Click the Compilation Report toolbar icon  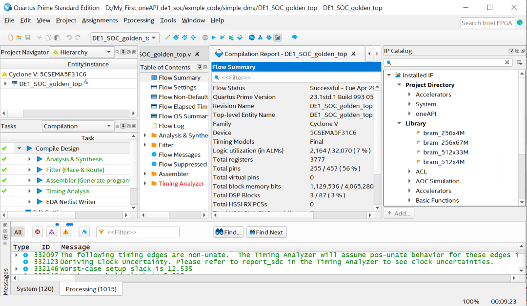coord(240,38)
